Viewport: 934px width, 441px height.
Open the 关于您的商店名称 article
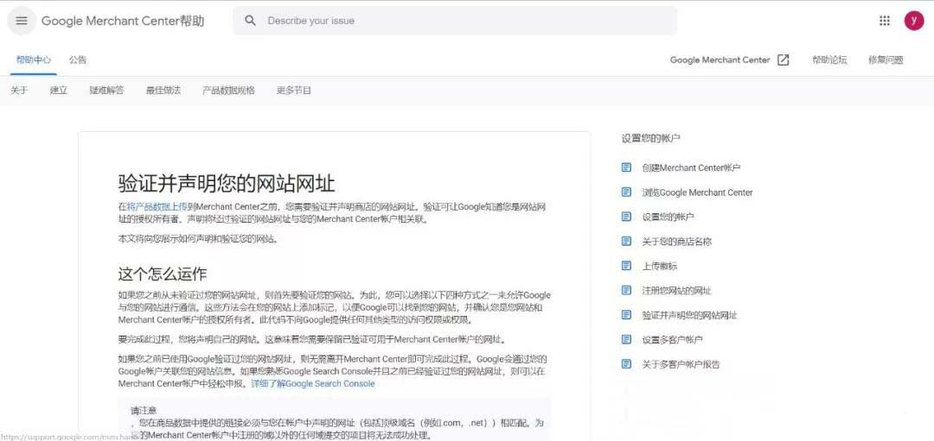(x=676, y=242)
